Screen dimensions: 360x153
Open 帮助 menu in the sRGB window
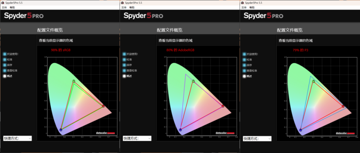point(12,7)
